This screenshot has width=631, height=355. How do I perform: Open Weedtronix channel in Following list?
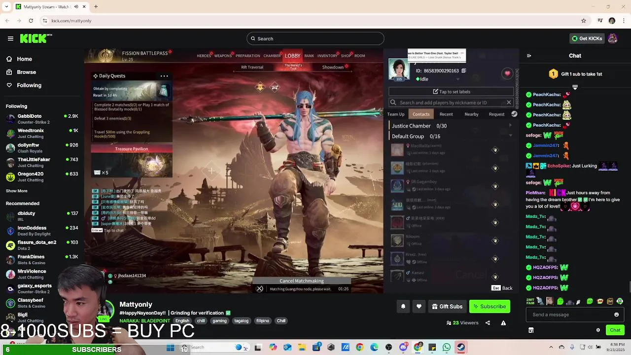point(42,133)
